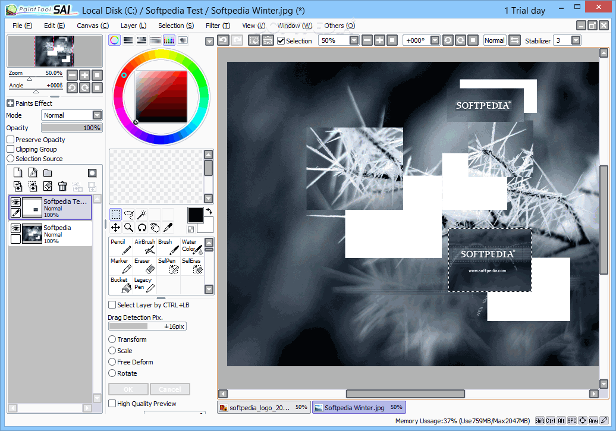This screenshot has height=431, width=616.
Task: Toggle the swatches panel icon
Action: [169, 40]
